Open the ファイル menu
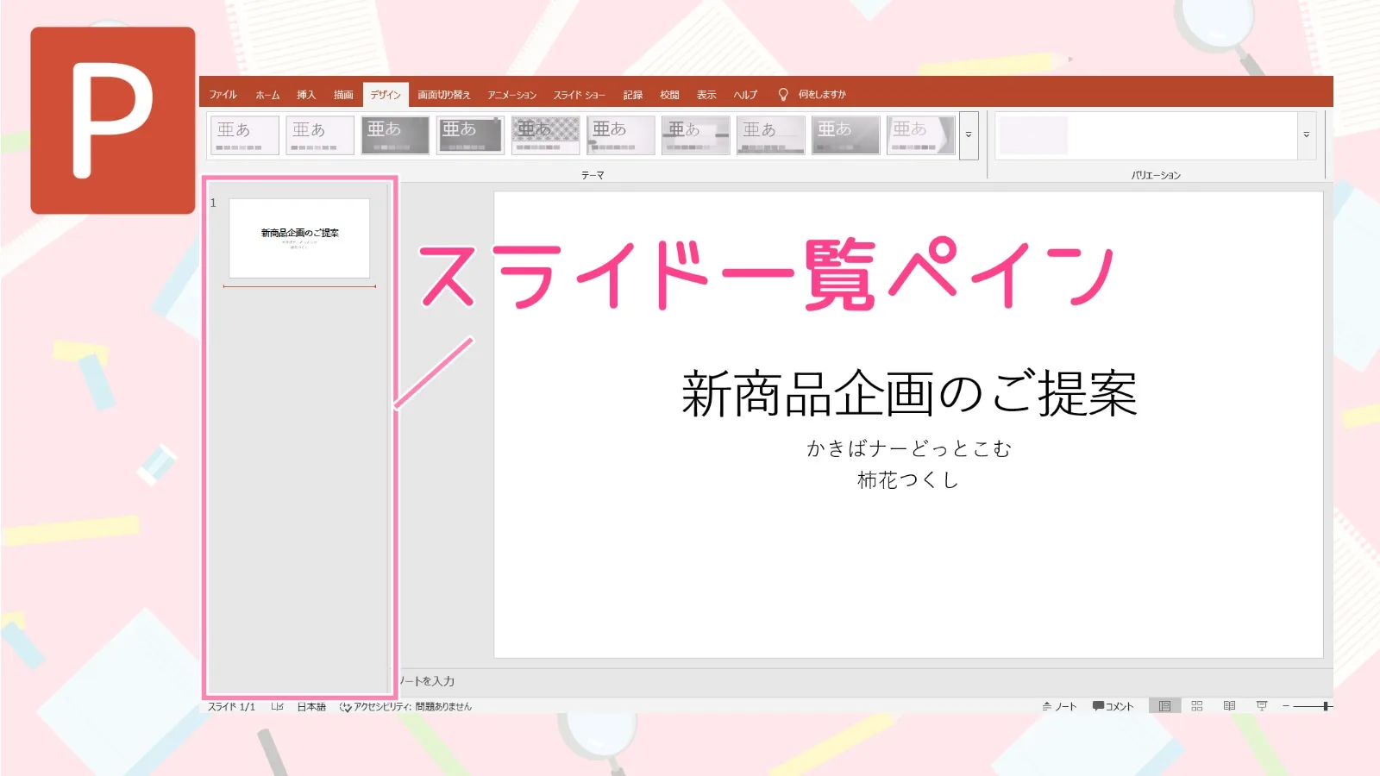The height and width of the screenshot is (776, 1380). click(x=223, y=95)
